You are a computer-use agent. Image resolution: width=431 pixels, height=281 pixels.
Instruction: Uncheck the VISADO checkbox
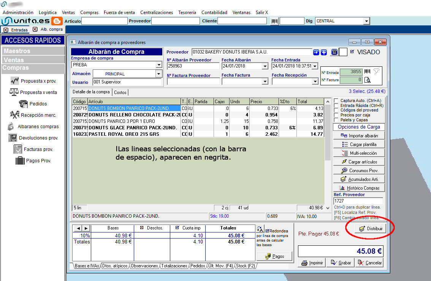[x=352, y=52]
